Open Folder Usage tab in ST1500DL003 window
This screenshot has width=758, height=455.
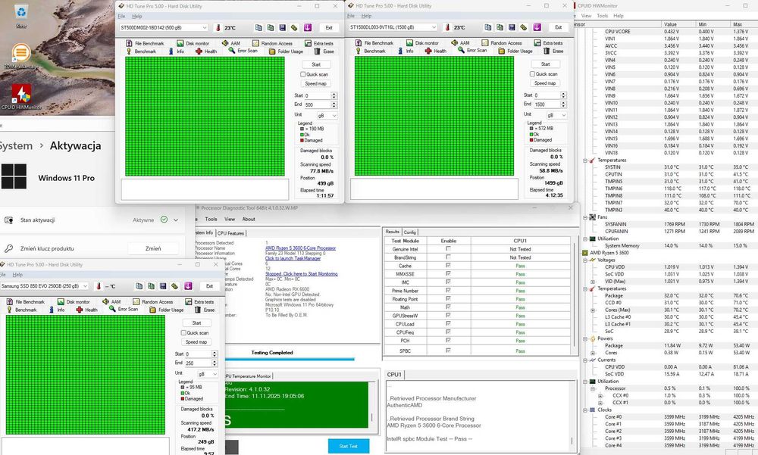[x=515, y=51]
